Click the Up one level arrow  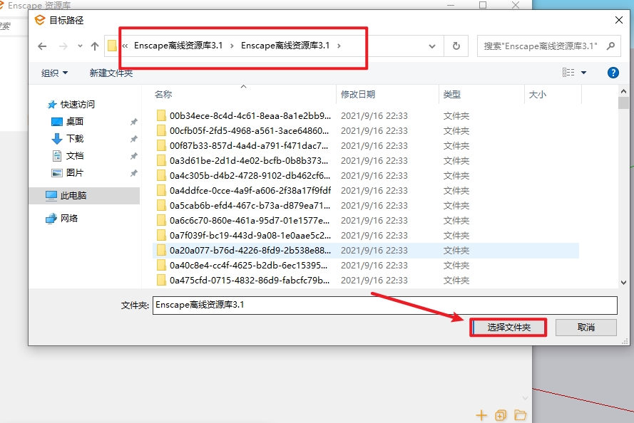click(x=94, y=46)
